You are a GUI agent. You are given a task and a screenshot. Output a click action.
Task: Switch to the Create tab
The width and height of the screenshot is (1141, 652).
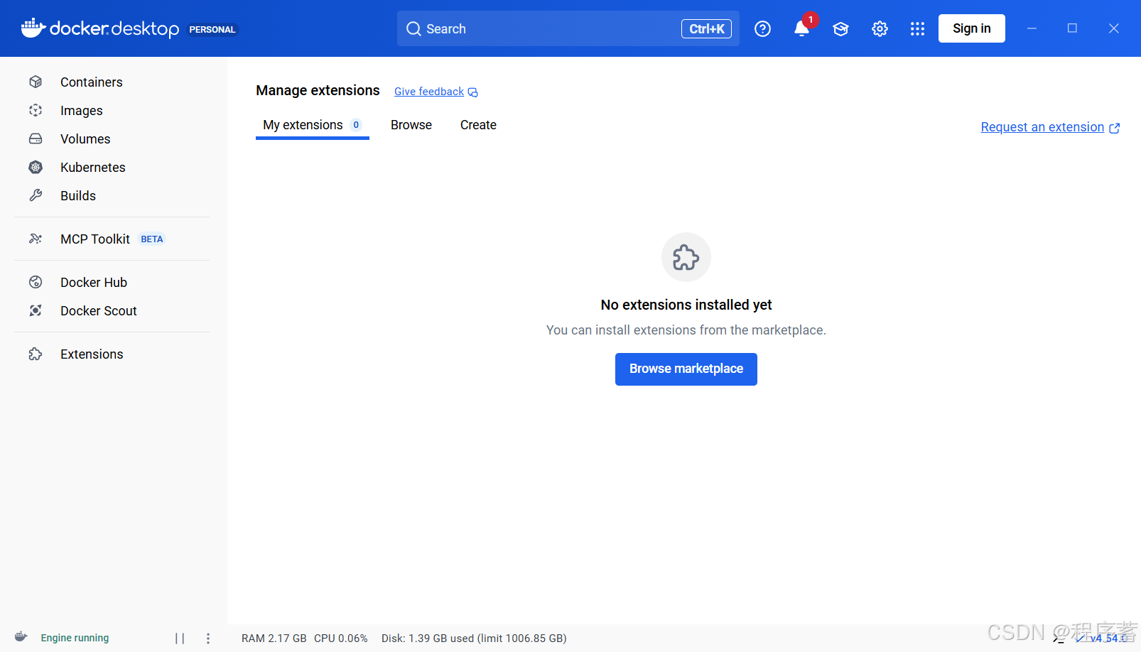click(478, 125)
